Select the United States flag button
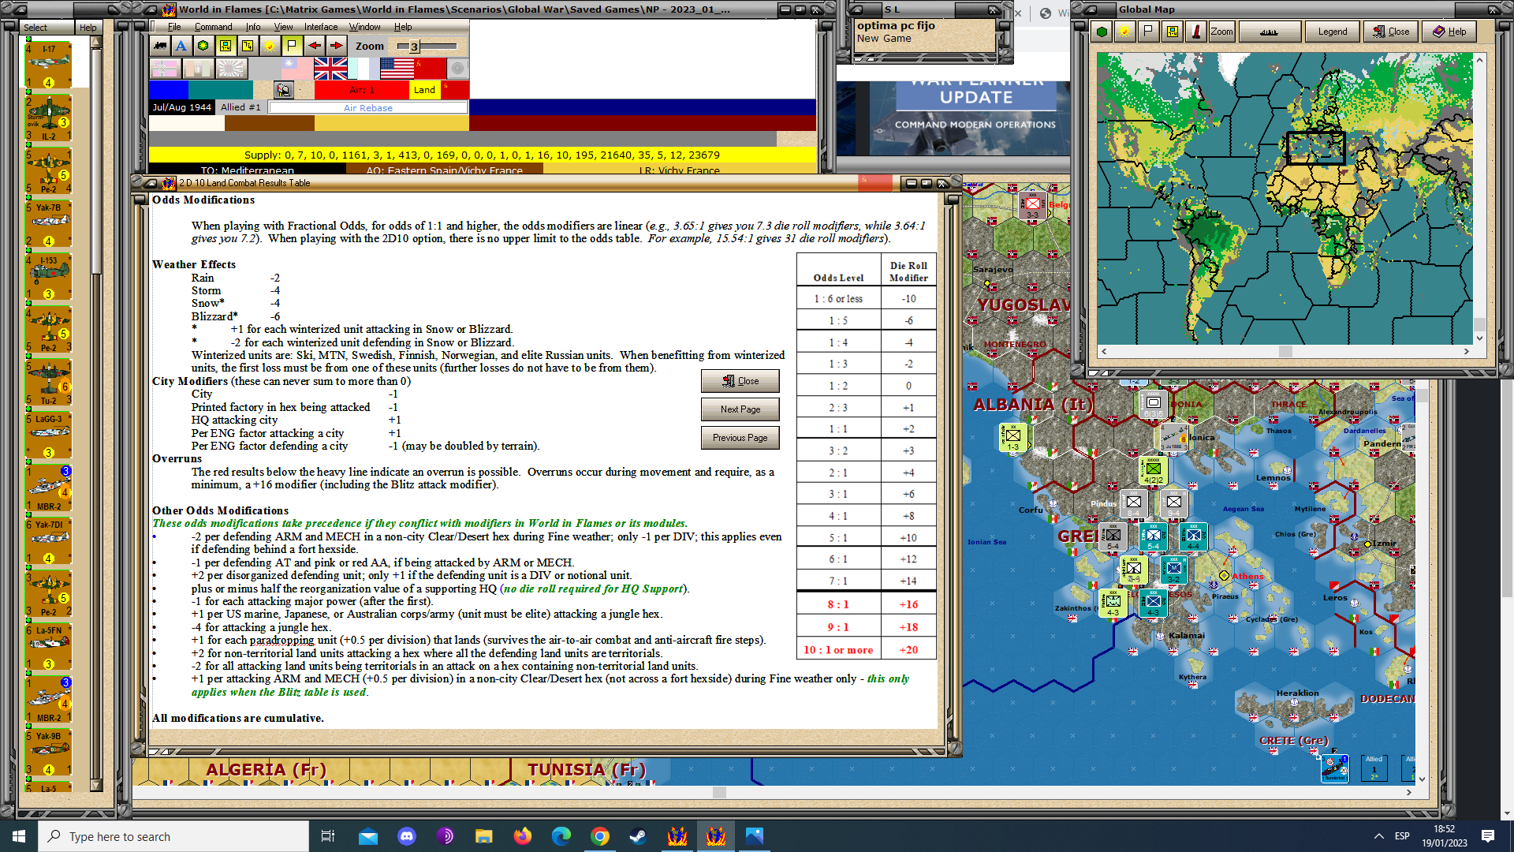 pos(397,69)
